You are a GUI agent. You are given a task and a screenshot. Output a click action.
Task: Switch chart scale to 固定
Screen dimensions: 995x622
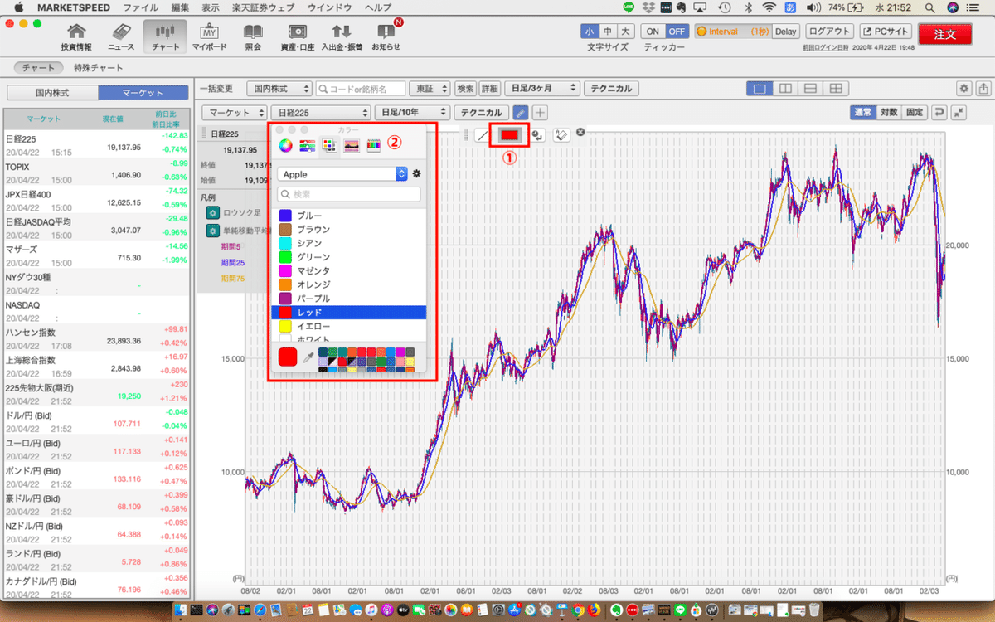pos(914,112)
